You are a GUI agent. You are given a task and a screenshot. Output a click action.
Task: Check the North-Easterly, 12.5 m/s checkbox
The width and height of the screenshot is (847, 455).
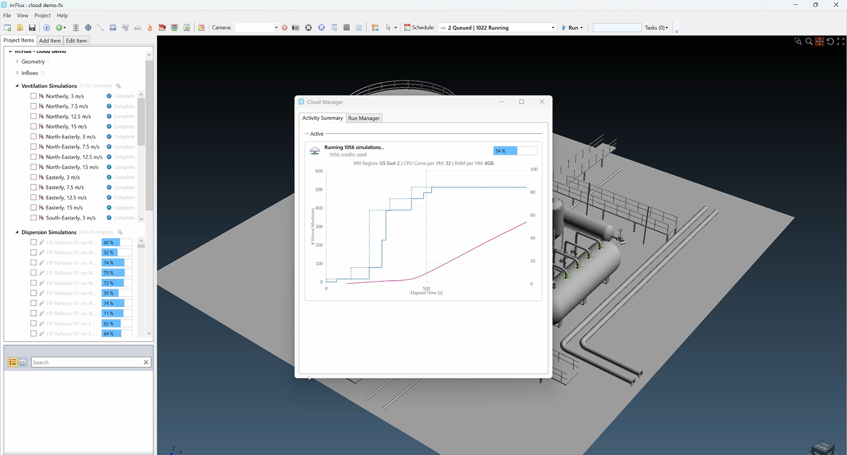click(34, 157)
